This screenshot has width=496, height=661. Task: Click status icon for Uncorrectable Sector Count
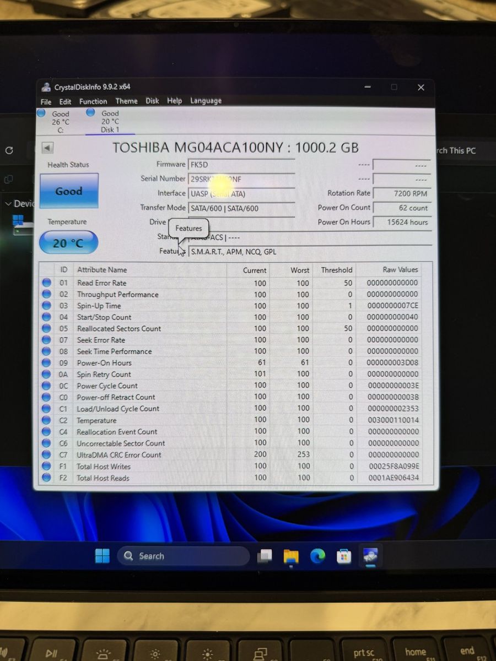pos(47,443)
